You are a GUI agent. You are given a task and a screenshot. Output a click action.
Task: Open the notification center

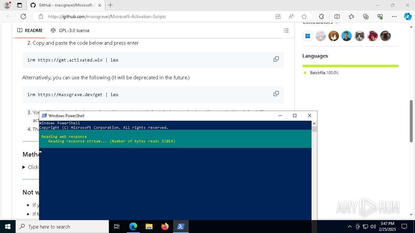tap(404, 227)
